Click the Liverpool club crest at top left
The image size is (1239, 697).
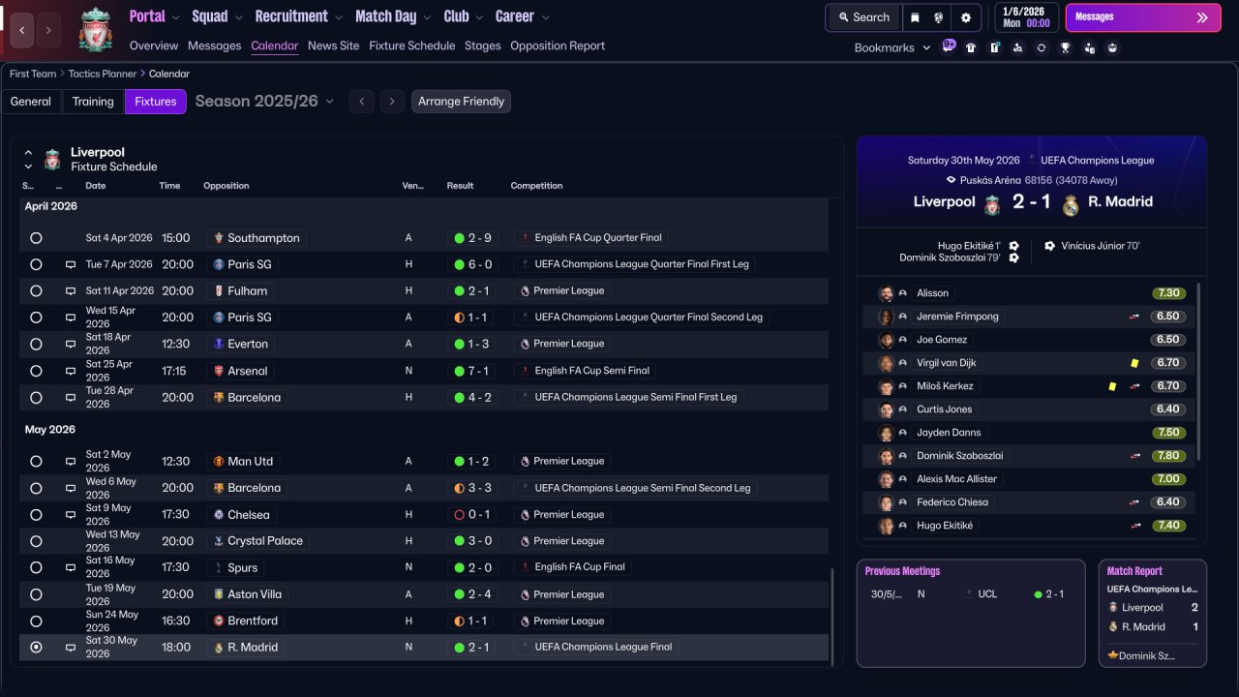tap(95, 29)
